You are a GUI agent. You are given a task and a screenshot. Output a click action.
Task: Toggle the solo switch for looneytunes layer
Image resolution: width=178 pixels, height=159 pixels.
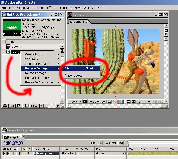click(x=11, y=154)
